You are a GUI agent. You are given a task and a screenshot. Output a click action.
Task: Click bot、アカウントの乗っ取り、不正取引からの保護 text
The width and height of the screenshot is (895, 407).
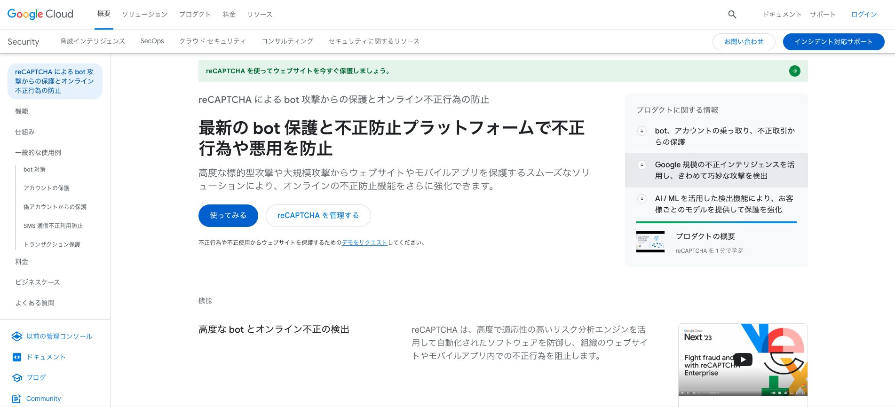click(x=725, y=136)
